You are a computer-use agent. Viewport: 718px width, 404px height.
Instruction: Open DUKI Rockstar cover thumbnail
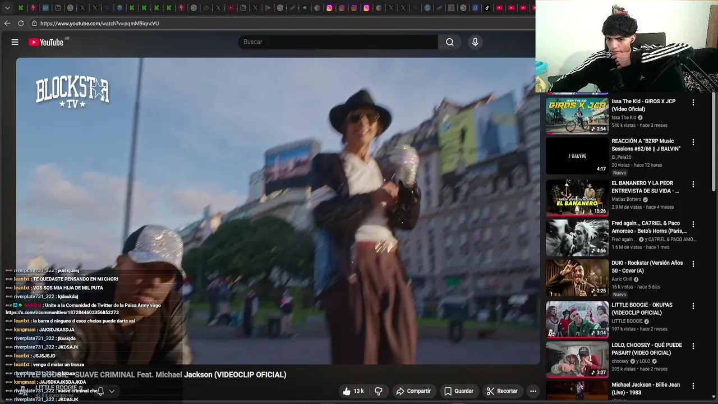point(577,278)
